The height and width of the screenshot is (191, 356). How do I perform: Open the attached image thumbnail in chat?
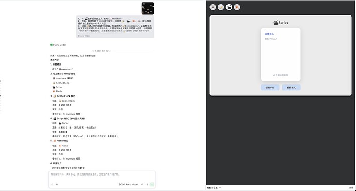point(148,8)
